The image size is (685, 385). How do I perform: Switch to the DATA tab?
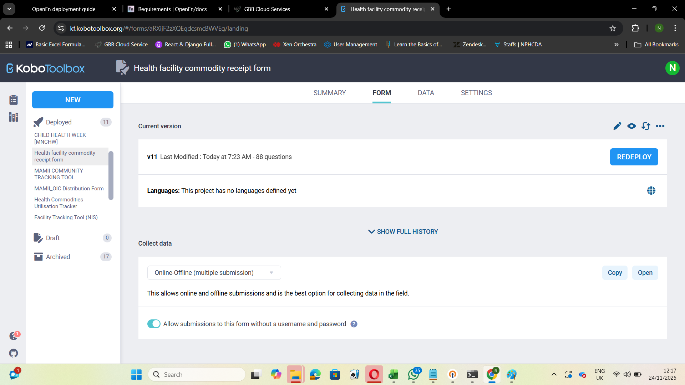pyautogui.click(x=426, y=93)
